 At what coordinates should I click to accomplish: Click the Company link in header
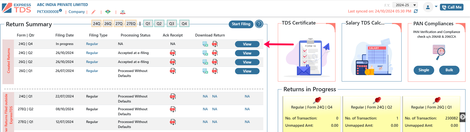(77, 12)
